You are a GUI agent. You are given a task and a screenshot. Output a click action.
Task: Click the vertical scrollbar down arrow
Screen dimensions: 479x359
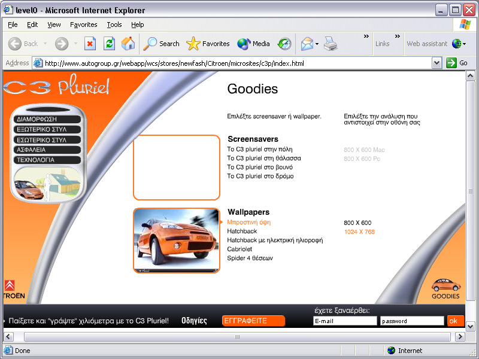[x=471, y=326]
